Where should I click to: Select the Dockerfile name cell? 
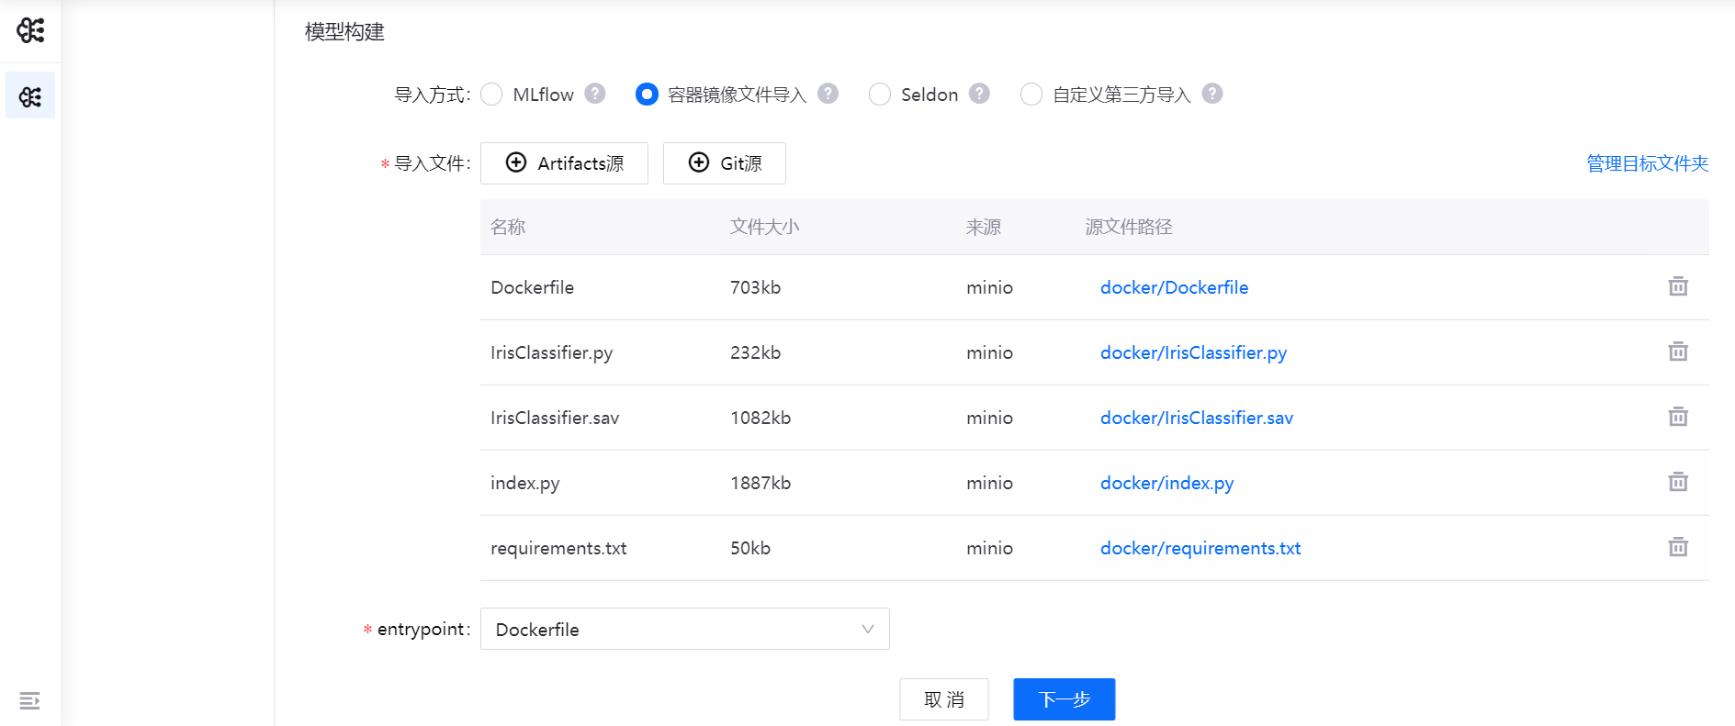pos(533,287)
